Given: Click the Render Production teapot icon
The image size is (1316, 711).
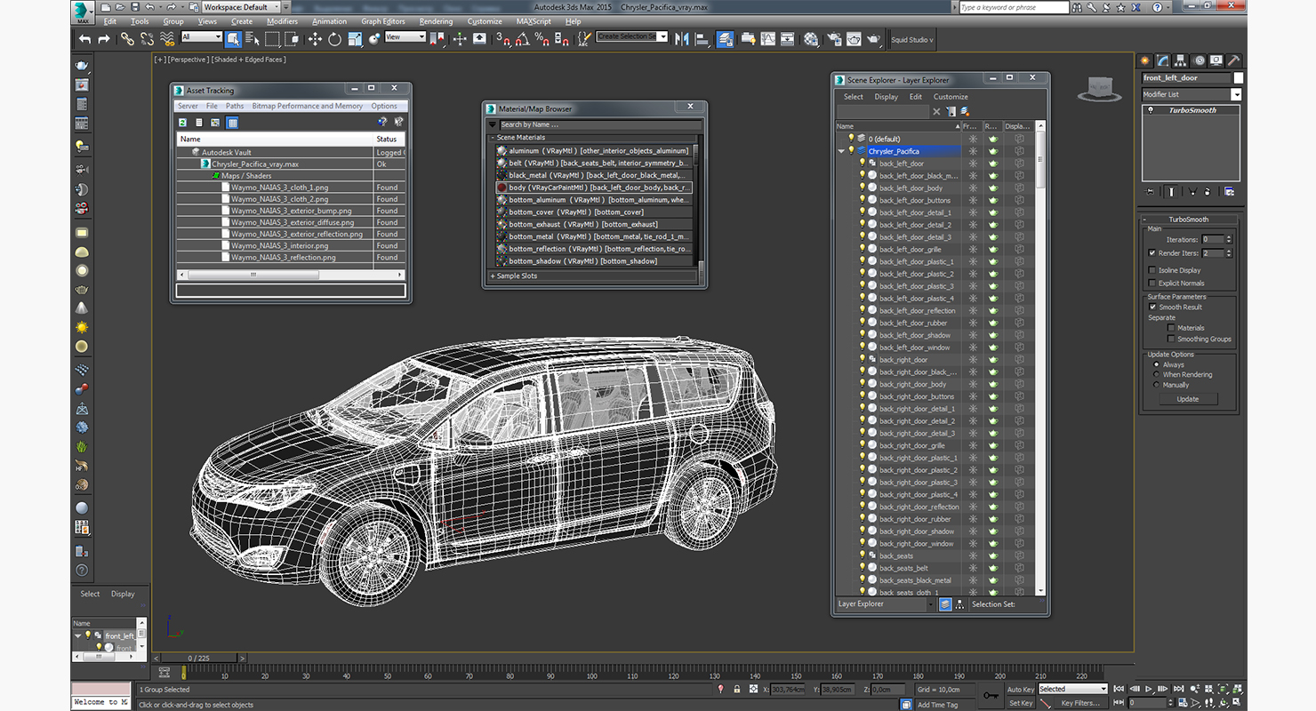Looking at the screenshot, I should pyautogui.click(x=874, y=39).
